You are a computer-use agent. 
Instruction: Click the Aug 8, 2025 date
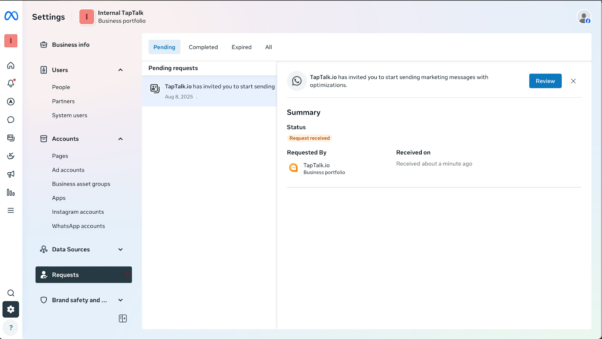179,97
